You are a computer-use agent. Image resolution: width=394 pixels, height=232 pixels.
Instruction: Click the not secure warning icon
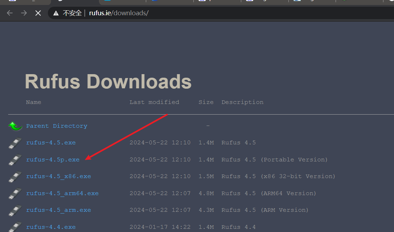click(x=56, y=13)
